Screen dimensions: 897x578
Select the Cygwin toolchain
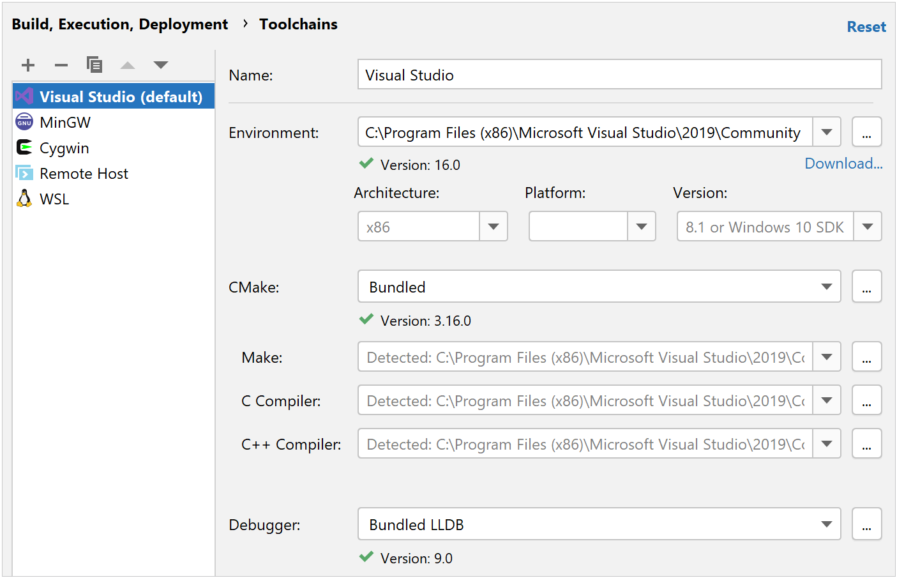[x=114, y=148]
